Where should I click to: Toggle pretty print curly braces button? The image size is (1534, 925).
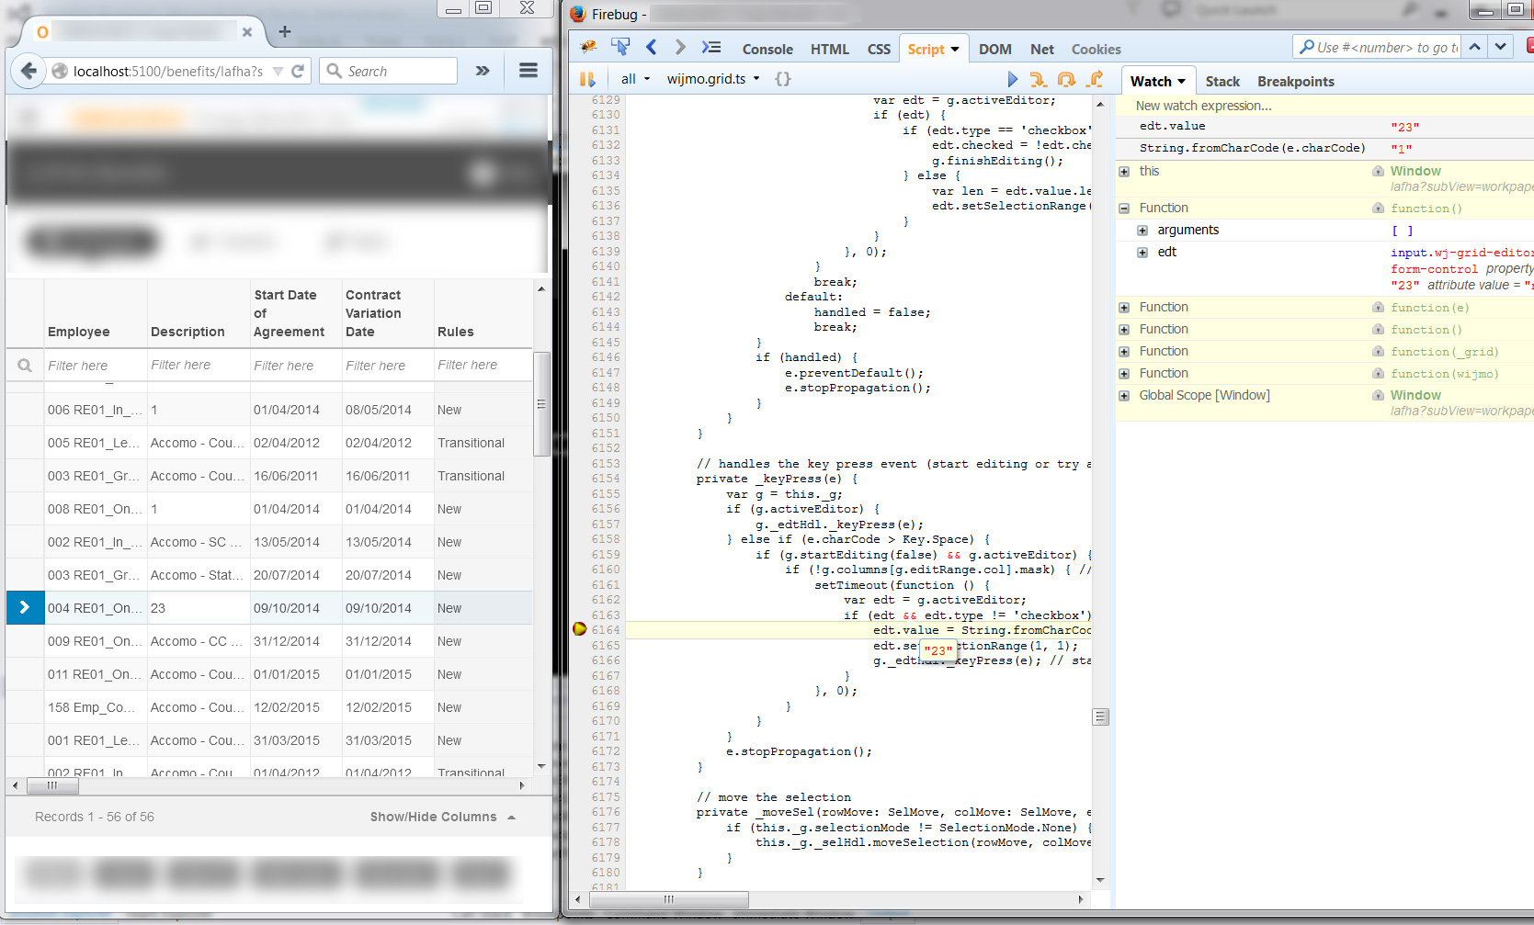pyautogui.click(x=782, y=79)
